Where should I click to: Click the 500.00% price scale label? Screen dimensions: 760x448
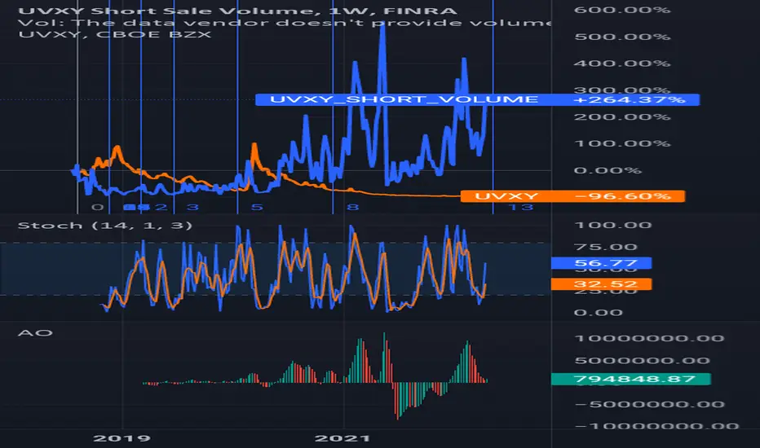click(622, 37)
